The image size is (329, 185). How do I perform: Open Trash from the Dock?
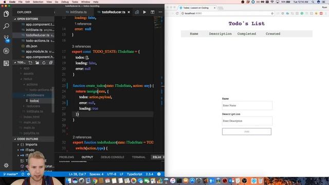point(261,180)
